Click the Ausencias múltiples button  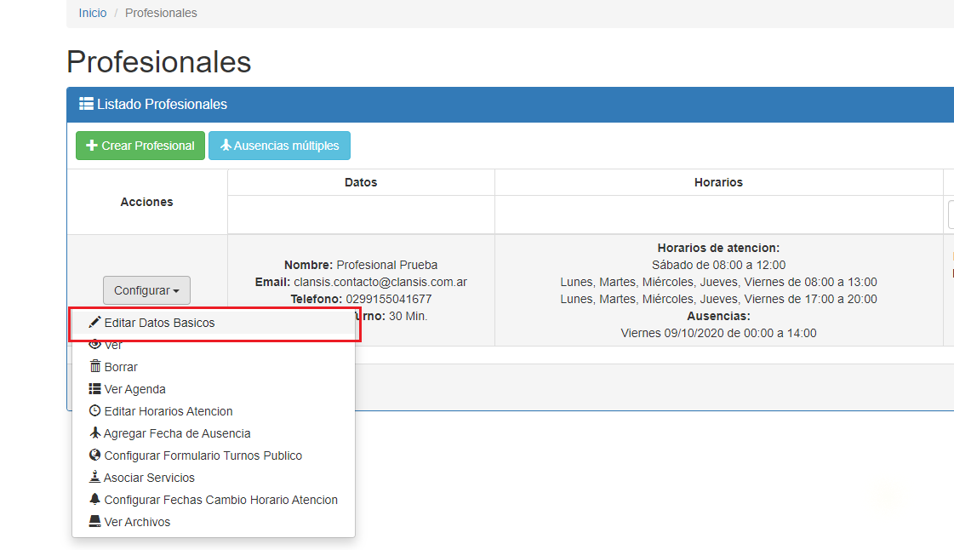[279, 146]
